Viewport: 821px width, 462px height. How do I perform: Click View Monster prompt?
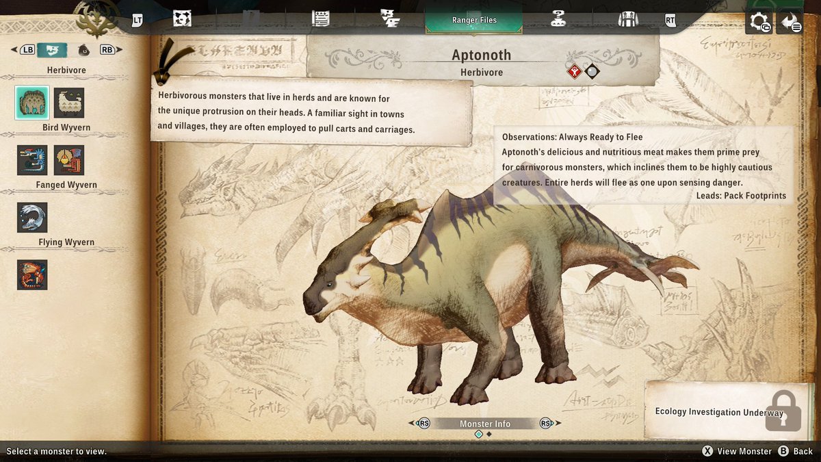[737, 451]
